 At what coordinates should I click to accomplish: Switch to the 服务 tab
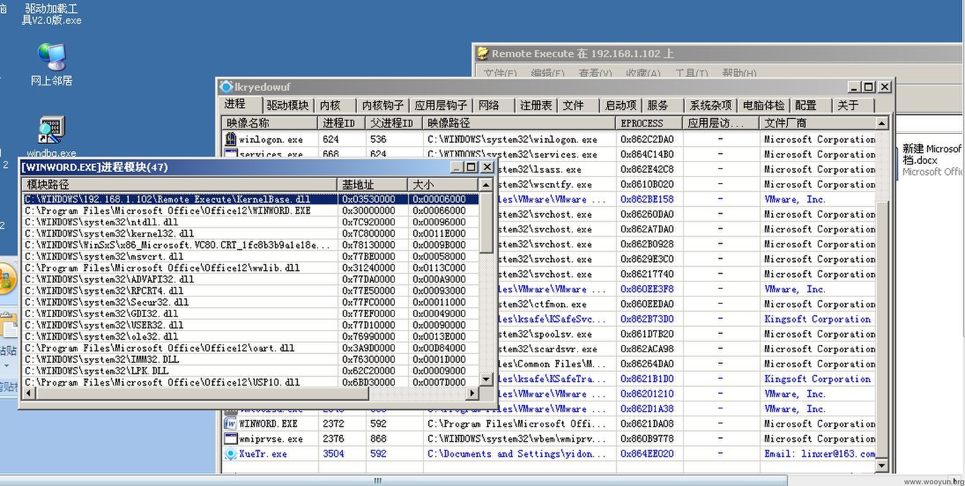(662, 105)
